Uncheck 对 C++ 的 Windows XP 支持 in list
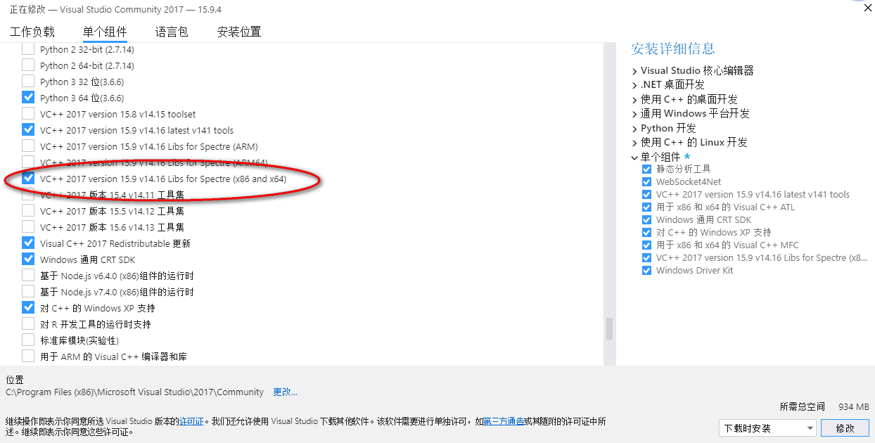The height and width of the screenshot is (443, 875). pos(28,308)
